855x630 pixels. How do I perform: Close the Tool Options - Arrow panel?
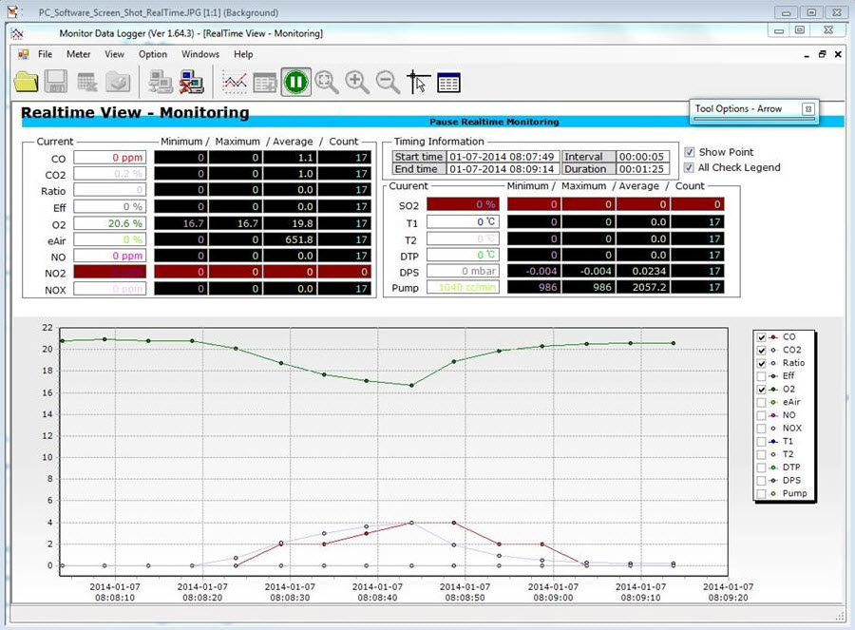click(x=808, y=108)
